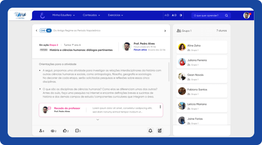Increase font size with A plus icon

point(174,15)
